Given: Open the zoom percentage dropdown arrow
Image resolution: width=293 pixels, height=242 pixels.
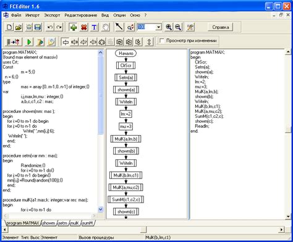Looking at the screenshot, I should click(x=159, y=27).
